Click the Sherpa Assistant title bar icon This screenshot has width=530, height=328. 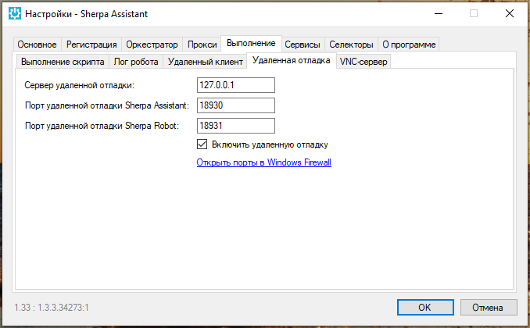14,13
